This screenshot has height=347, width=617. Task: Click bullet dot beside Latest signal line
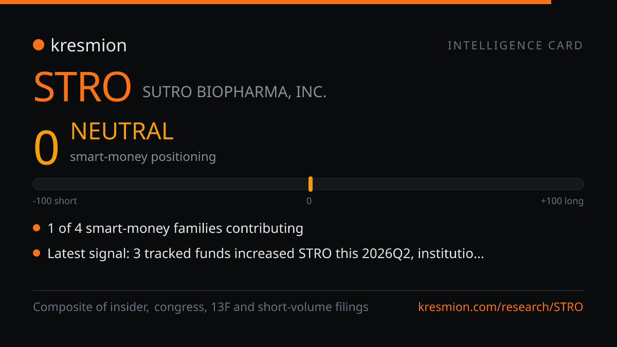[37, 253]
